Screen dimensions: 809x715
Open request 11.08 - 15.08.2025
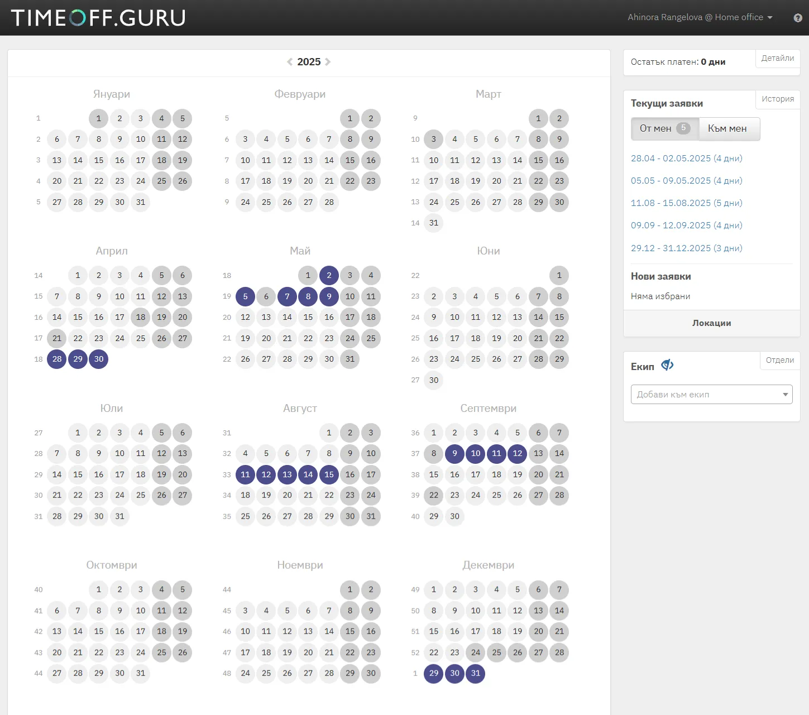click(687, 203)
